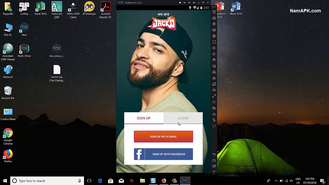
Task: Select the IP Manager desktop shortcut
Action: coord(89,9)
